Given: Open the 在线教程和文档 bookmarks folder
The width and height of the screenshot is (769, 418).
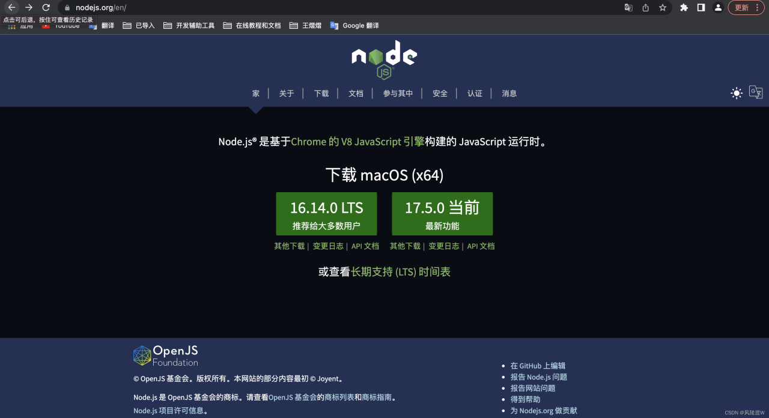Looking at the screenshot, I should coord(252,25).
